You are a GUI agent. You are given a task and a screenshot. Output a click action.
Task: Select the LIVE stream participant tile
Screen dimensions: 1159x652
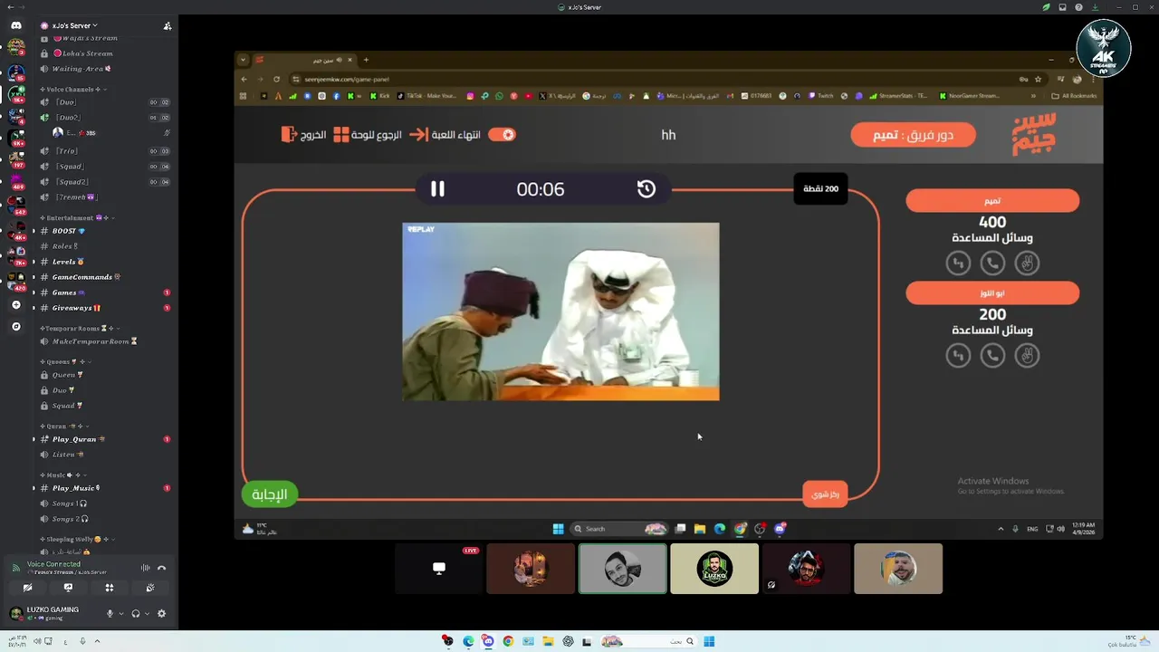coord(438,569)
